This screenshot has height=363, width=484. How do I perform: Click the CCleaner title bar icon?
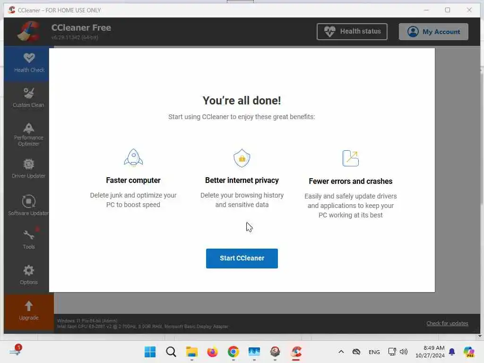(12, 10)
